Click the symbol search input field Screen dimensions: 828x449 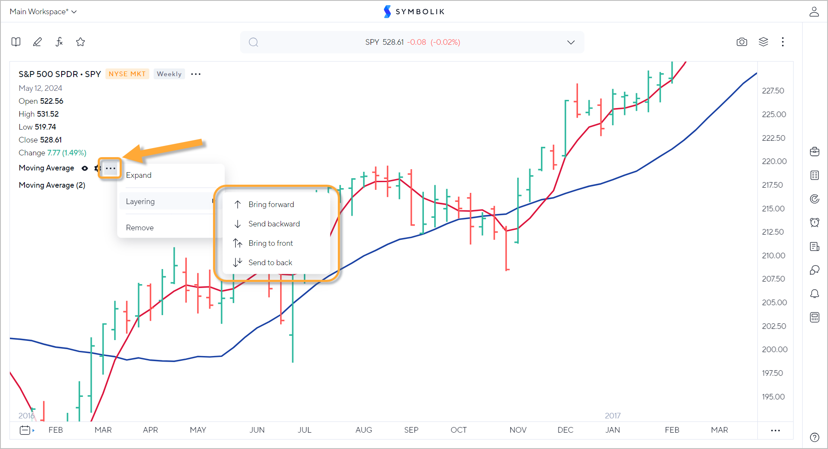coord(412,42)
